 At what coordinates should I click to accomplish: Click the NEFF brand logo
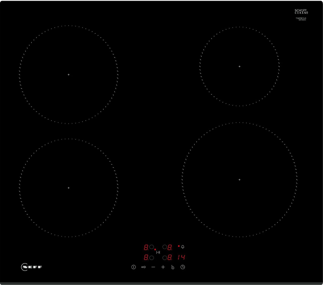click(32, 267)
